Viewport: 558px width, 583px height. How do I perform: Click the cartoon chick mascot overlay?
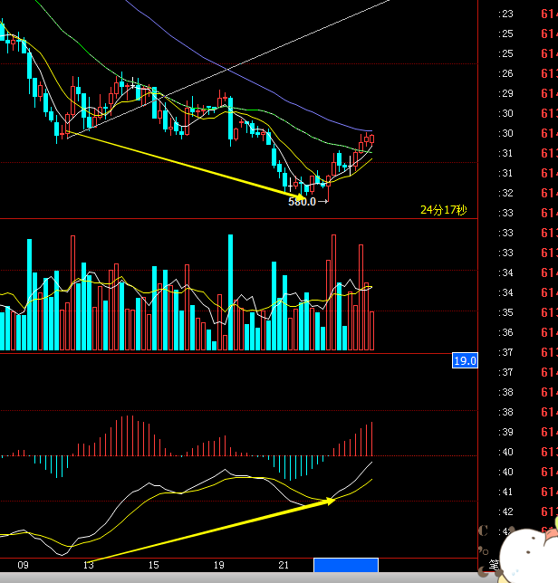(x=528, y=550)
